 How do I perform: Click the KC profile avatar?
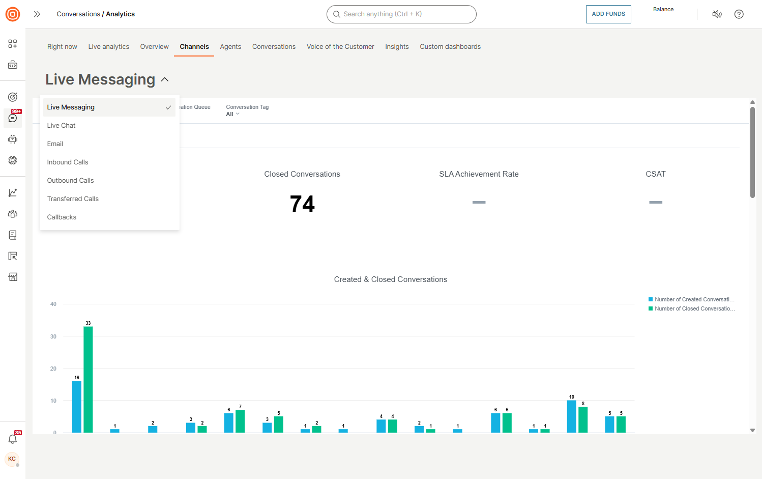point(12,459)
